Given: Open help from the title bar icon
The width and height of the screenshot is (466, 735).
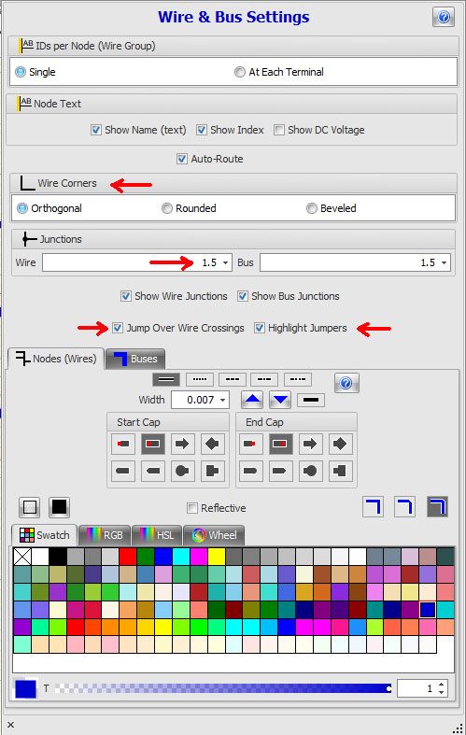Looking at the screenshot, I should (x=443, y=18).
